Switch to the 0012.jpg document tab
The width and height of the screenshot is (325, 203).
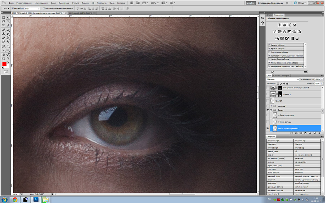pos(81,13)
